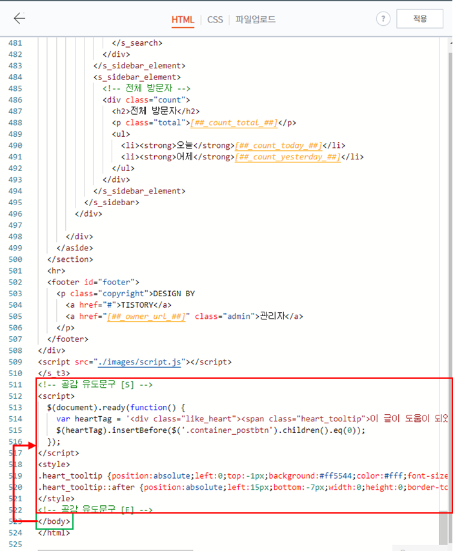Click the </aside> tag
The width and height of the screenshot is (453, 551).
pyautogui.click(x=75, y=248)
